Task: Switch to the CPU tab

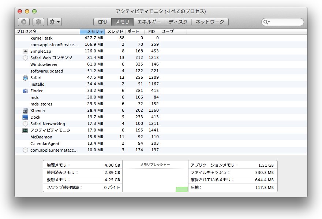Action: click(102, 22)
